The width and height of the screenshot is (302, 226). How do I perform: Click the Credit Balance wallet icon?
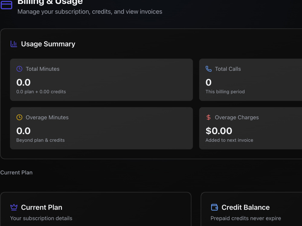[214, 207]
